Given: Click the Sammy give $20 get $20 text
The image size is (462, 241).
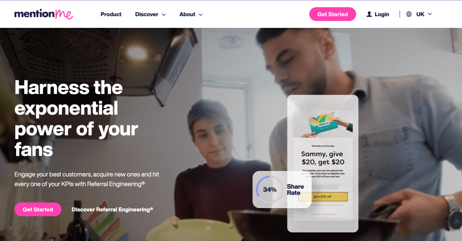Looking at the screenshot, I should (x=323, y=158).
